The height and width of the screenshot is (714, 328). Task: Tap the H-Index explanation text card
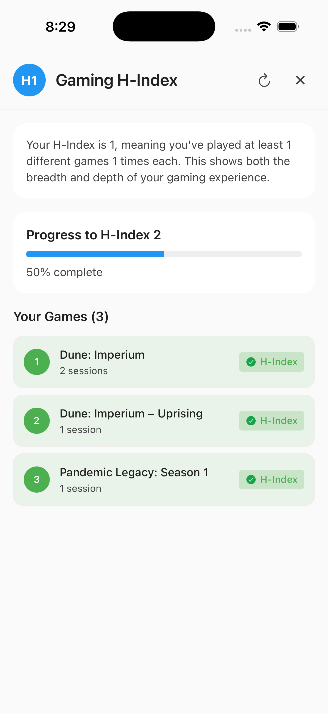(x=164, y=161)
